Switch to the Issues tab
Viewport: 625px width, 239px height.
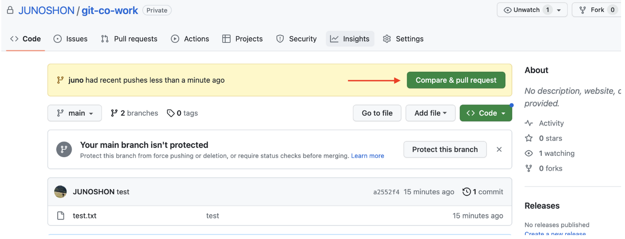point(70,39)
